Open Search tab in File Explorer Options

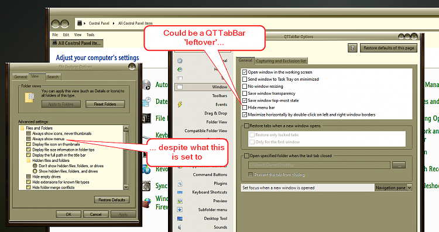53,77
